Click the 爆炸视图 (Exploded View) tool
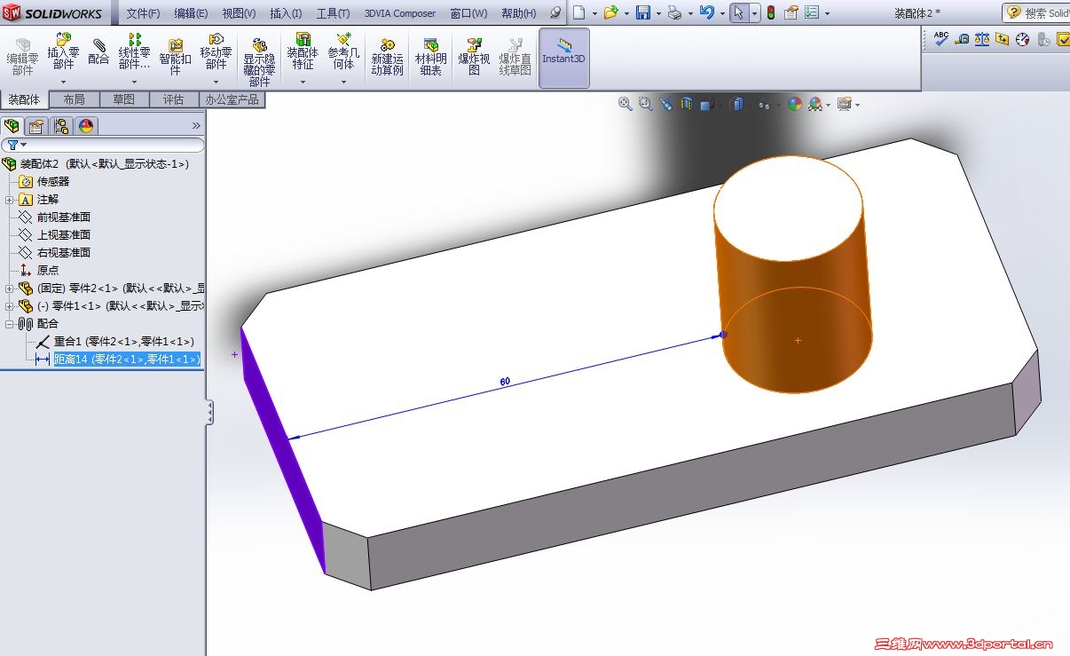The height and width of the screenshot is (656, 1070). [x=474, y=56]
